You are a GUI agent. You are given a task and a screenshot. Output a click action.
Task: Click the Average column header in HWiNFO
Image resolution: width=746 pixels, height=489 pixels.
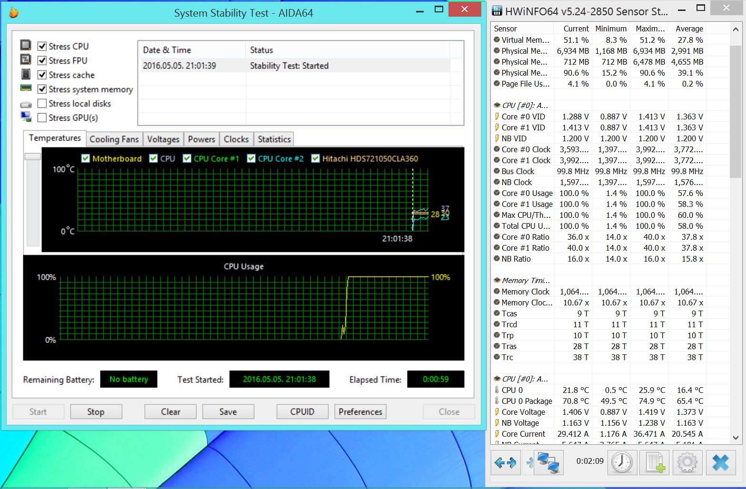click(687, 29)
